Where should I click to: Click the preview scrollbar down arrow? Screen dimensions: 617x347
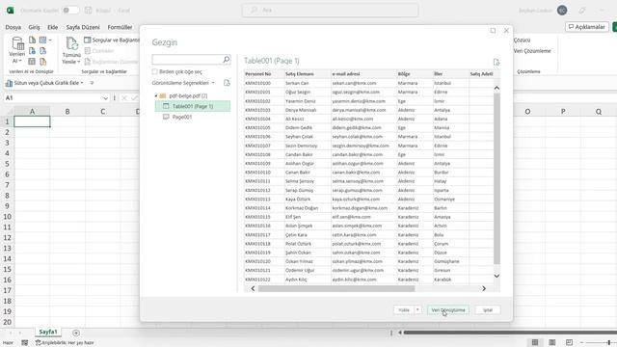pyautogui.click(x=496, y=277)
